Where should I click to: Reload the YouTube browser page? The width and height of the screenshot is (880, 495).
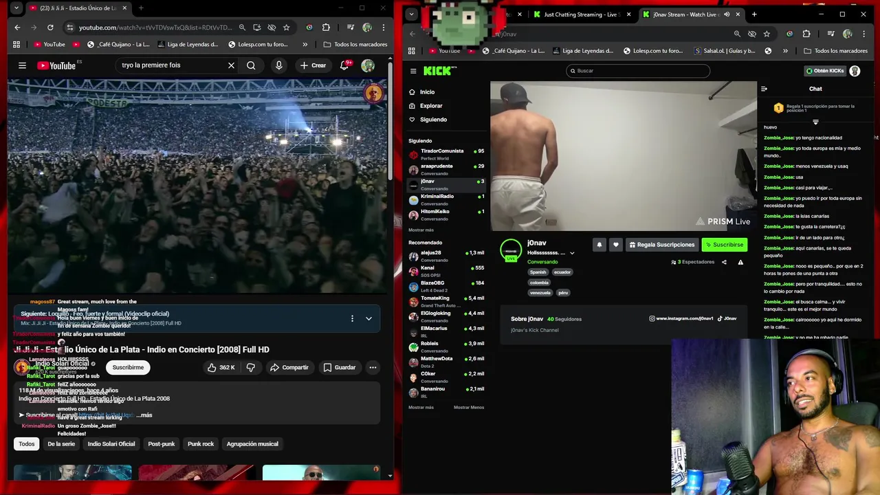click(x=50, y=27)
